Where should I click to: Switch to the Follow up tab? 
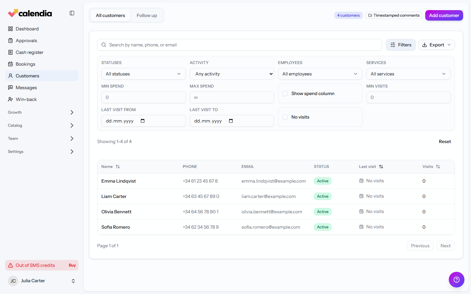point(147,15)
